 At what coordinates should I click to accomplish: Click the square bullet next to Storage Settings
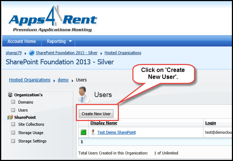[x=13, y=141]
